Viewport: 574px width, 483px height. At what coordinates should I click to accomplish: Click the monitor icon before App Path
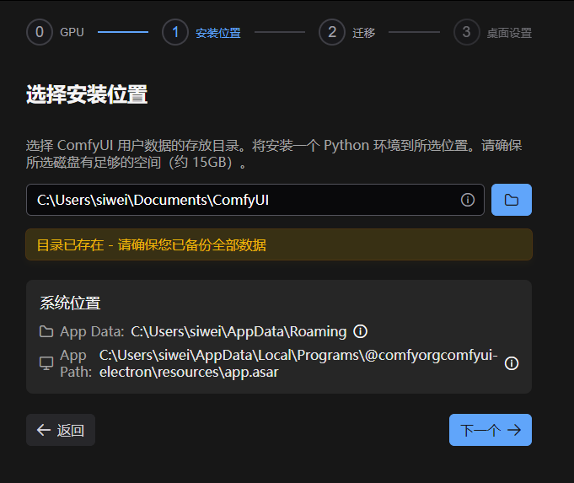click(x=46, y=363)
